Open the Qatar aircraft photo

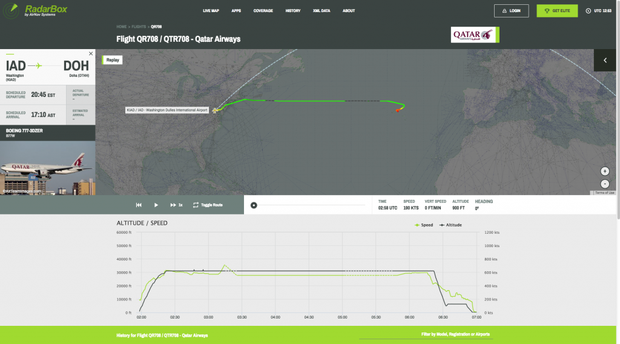(47, 168)
